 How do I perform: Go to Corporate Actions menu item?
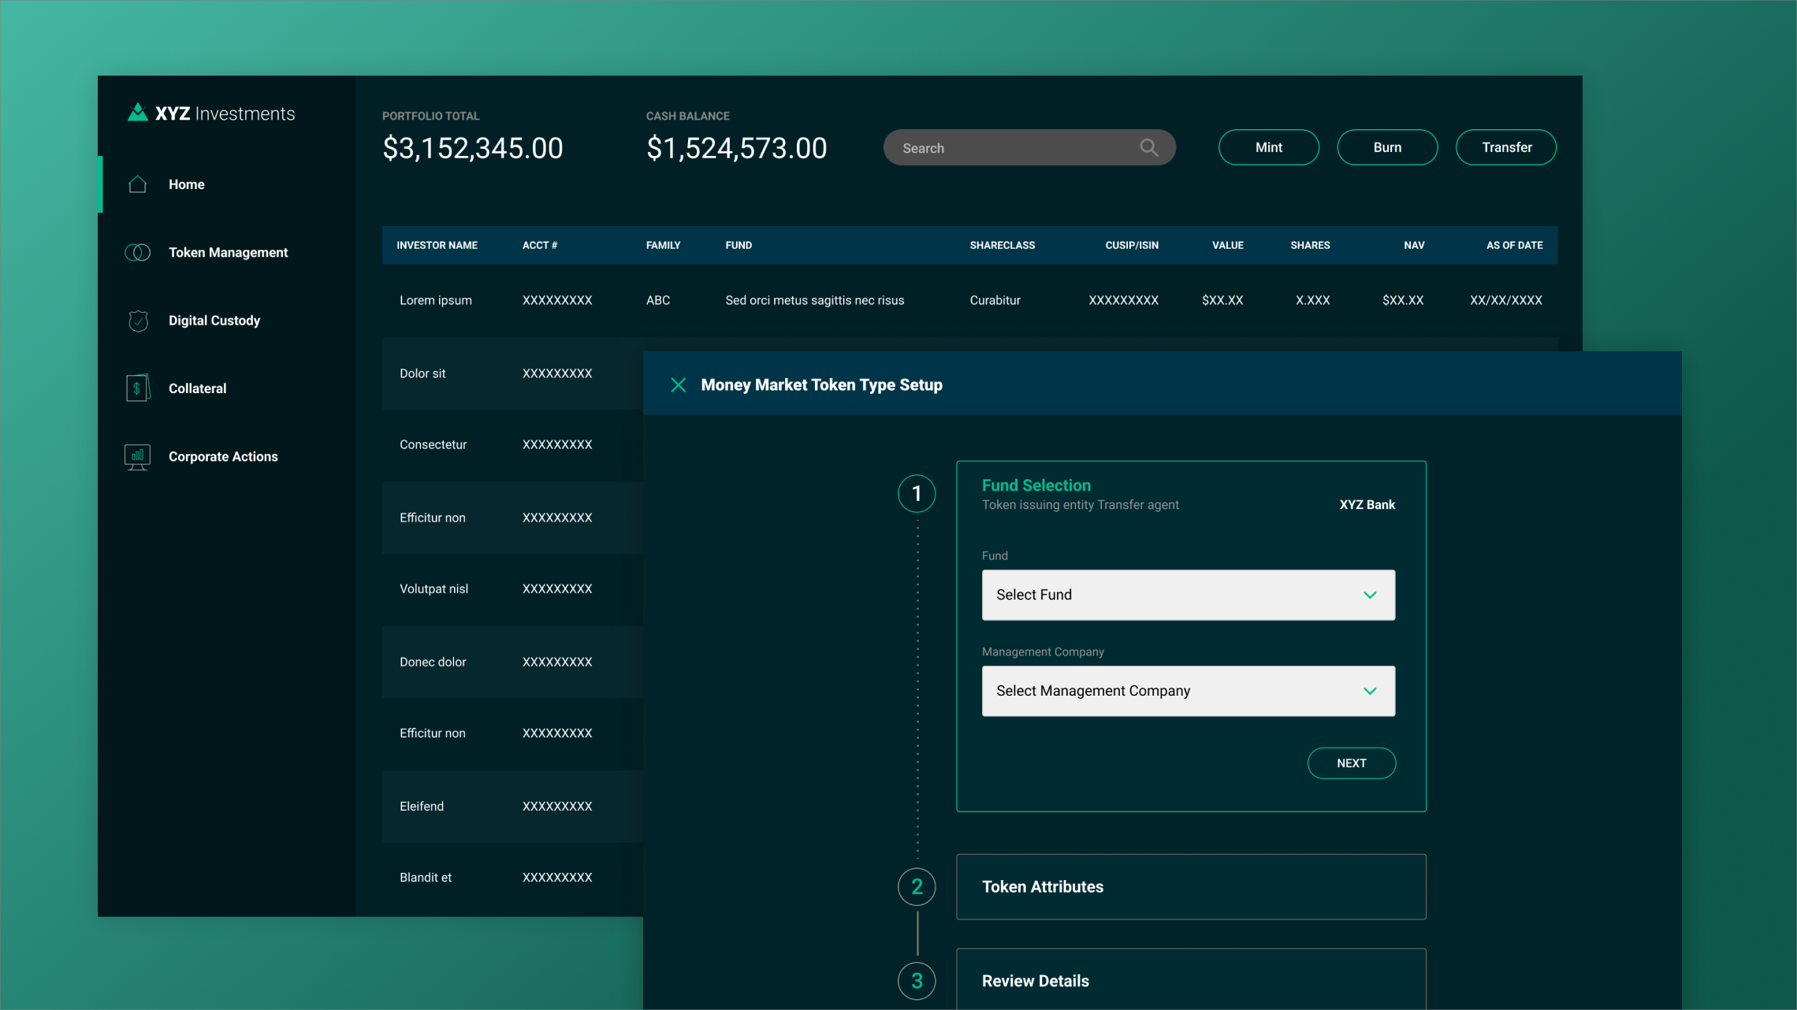pyautogui.click(x=223, y=456)
